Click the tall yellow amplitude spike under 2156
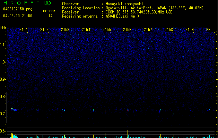 click(x=128, y=134)
